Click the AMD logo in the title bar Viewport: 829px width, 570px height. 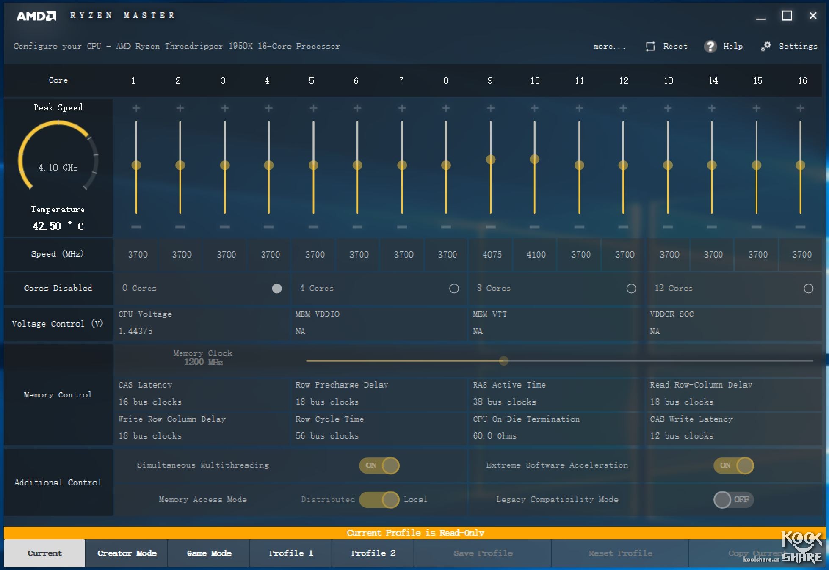pyautogui.click(x=36, y=15)
